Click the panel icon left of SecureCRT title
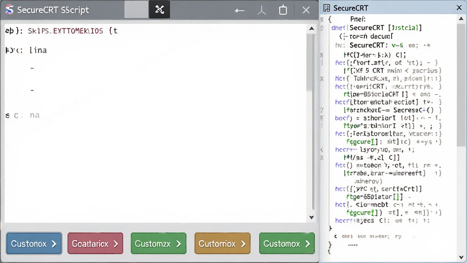Screen dimensions: 467x263 (x=327, y=8)
